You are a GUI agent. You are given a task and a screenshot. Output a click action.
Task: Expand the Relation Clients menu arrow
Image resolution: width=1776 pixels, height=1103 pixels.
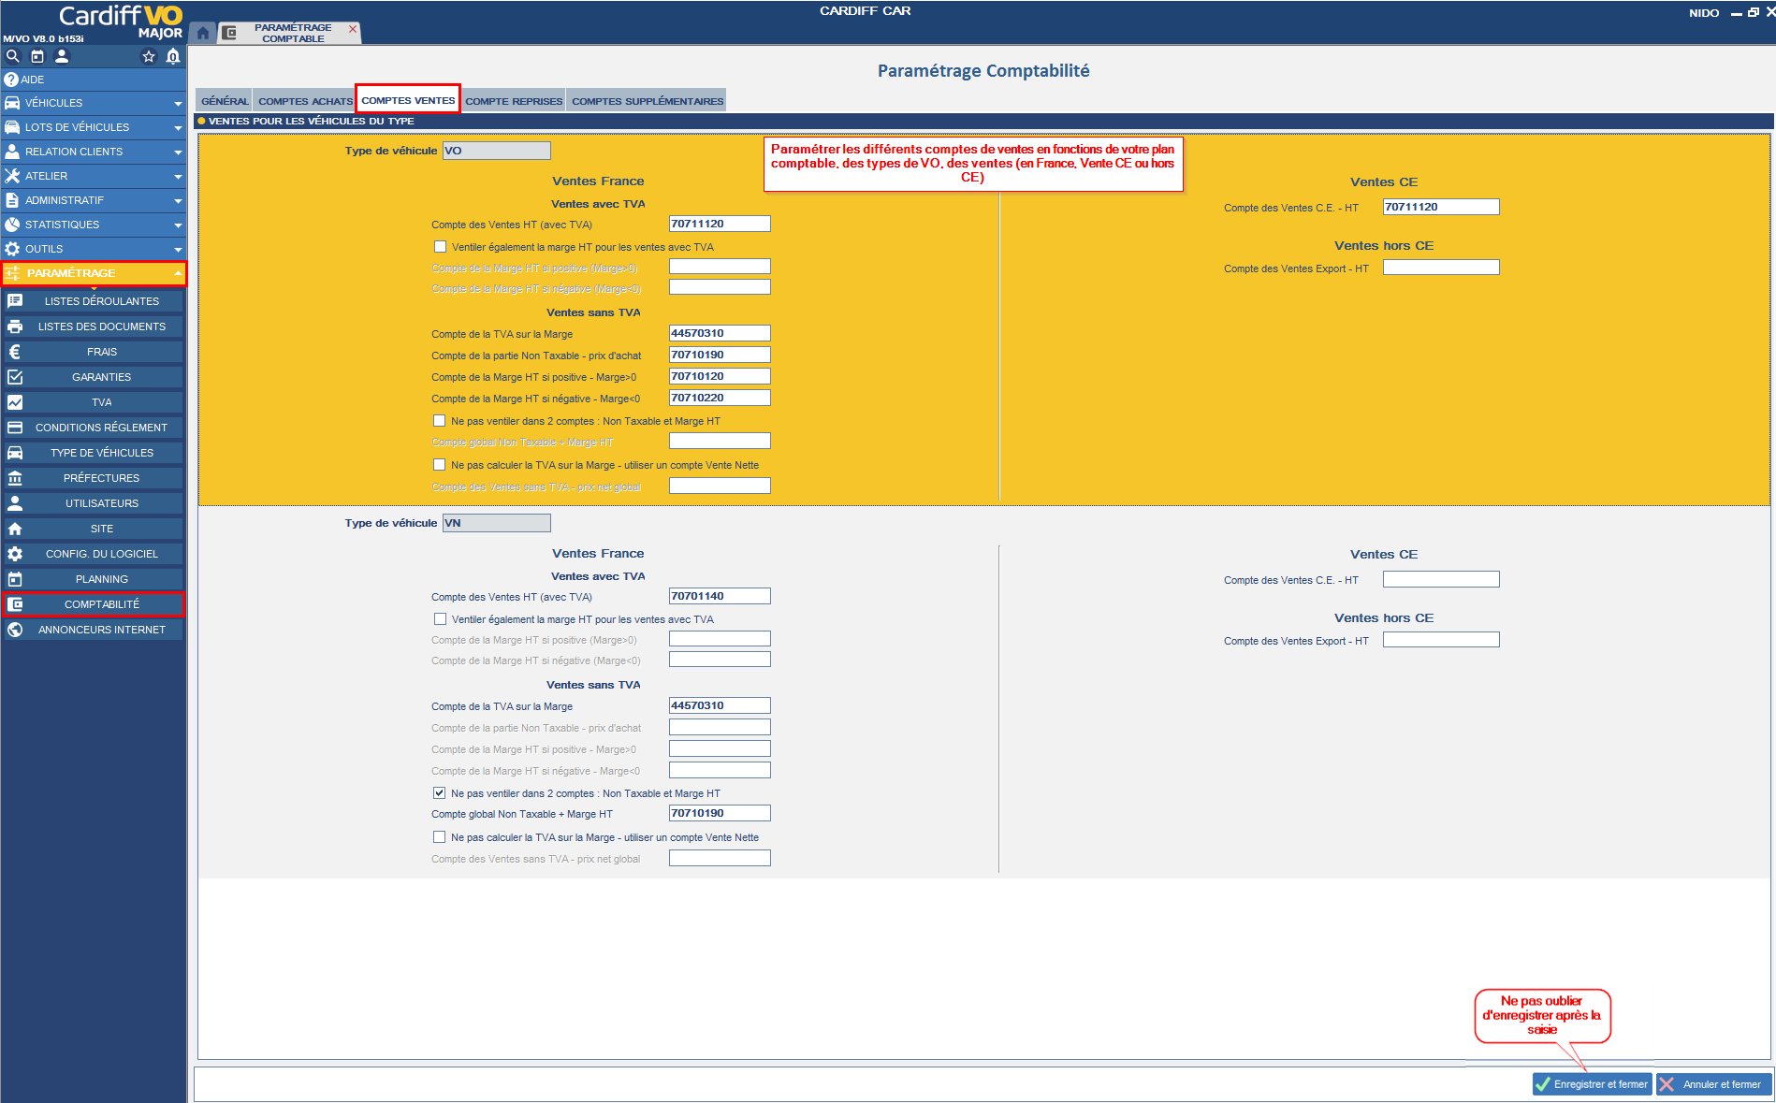(178, 152)
